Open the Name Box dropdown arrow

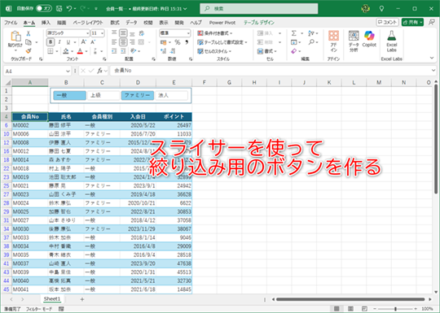68,71
